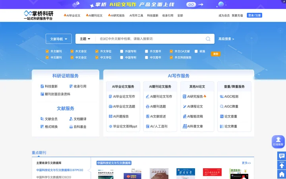The height and width of the screenshot is (179, 286).
Task: Uncheck the 外文OA文献 checkbox
Action: [x=171, y=51]
